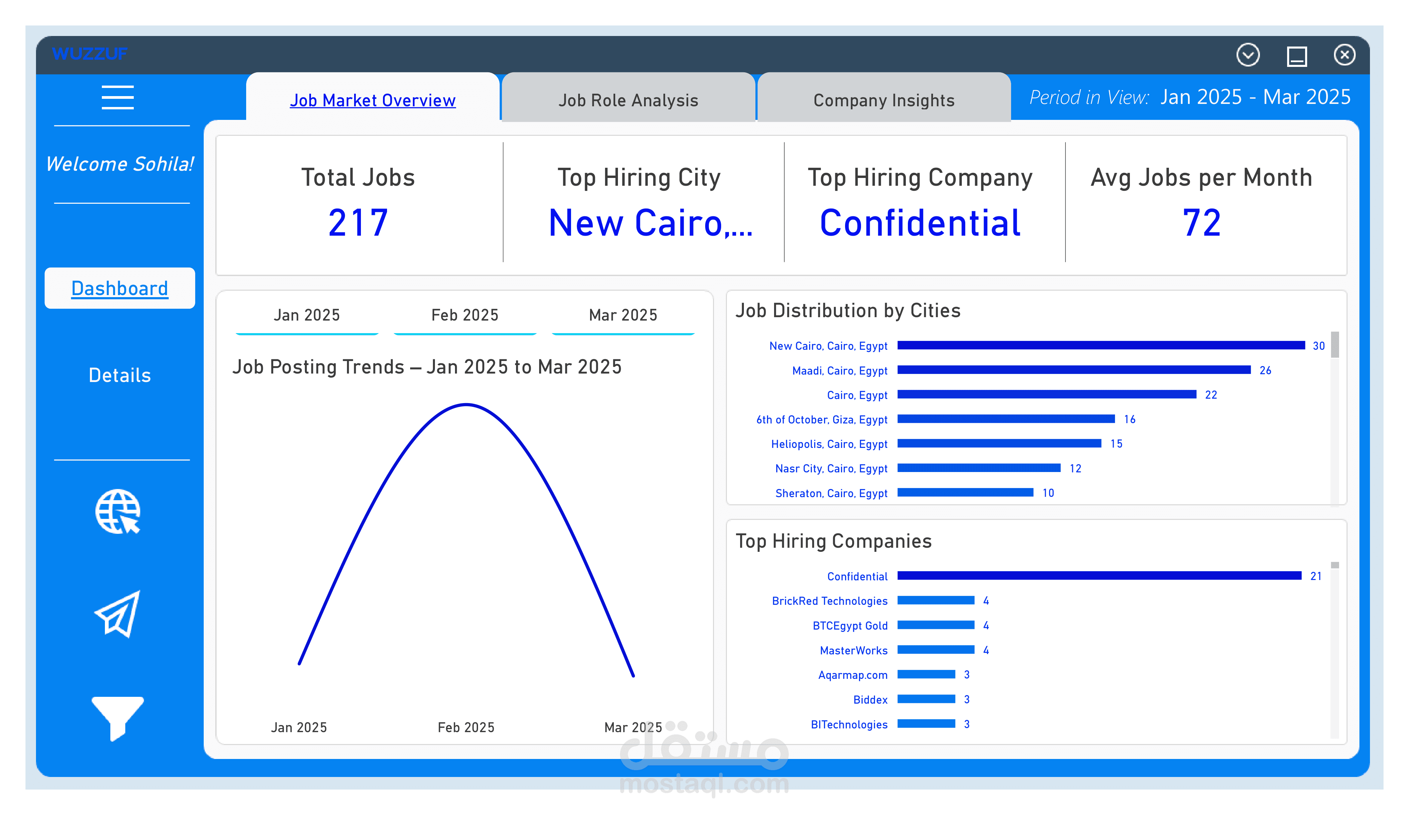
Task: Open the Details page in sidebar
Action: pos(120,375)
